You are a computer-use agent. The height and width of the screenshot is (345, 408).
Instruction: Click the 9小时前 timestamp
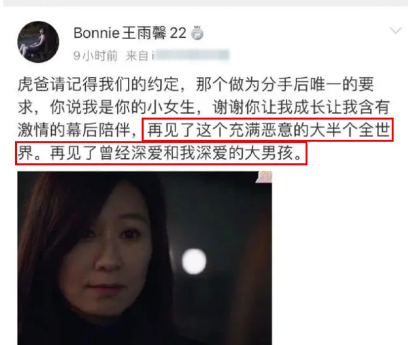(x=95, y=56)
